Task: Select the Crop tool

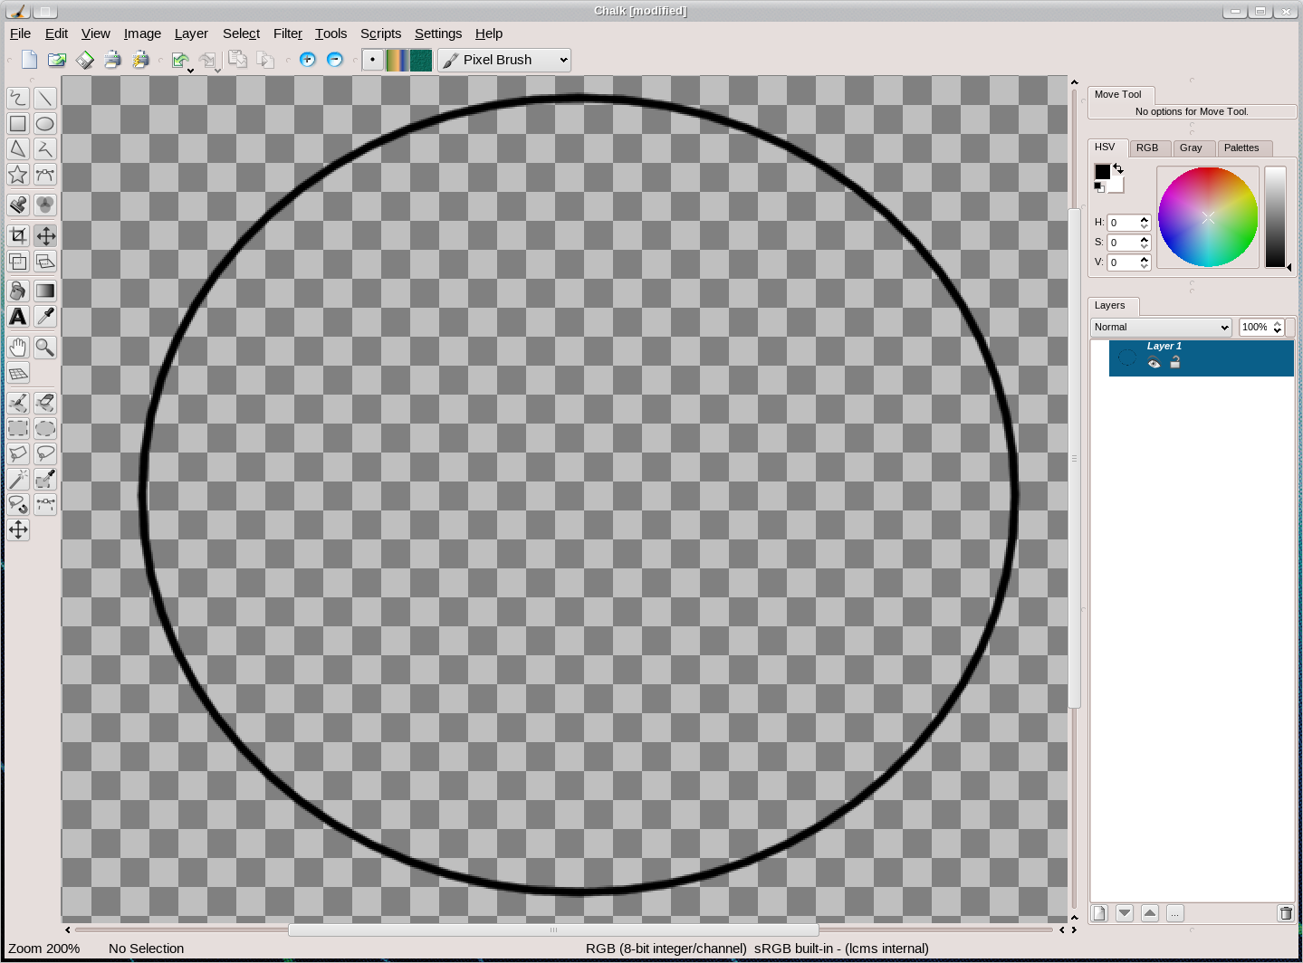Action: (18, 236)
